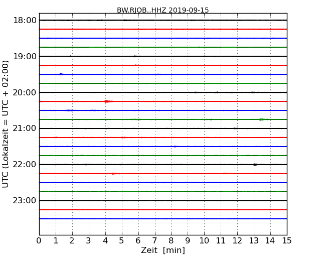This screenshot has height=261, width=326.
Task: Click the black trace spike near minute 13 at 22:00
Action: [255, 165]
